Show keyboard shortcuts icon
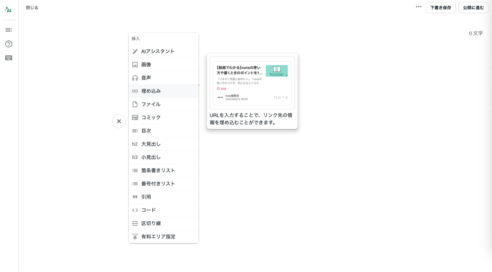 coord(9,58)
